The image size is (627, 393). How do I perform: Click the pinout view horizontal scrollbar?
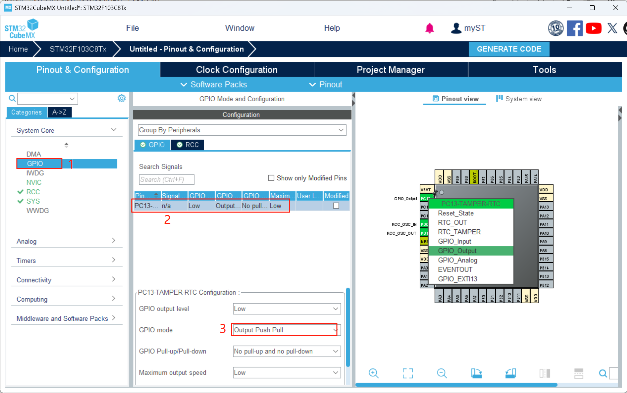456,385
